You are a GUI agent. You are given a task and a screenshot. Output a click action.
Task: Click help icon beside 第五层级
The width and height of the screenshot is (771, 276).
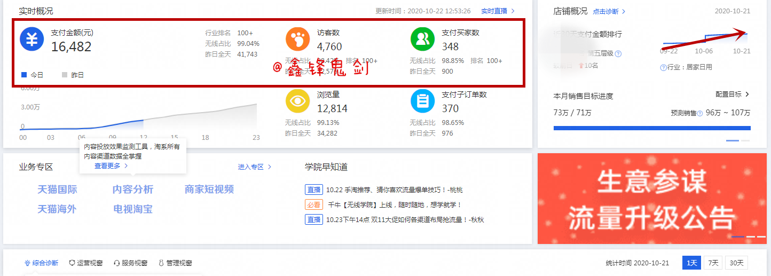tap(618, 53)
